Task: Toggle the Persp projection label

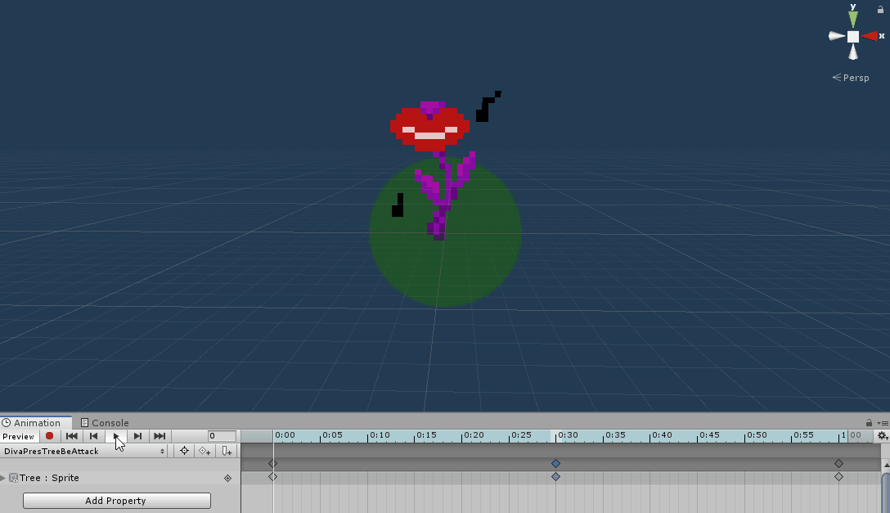Action: coord(850,78)
